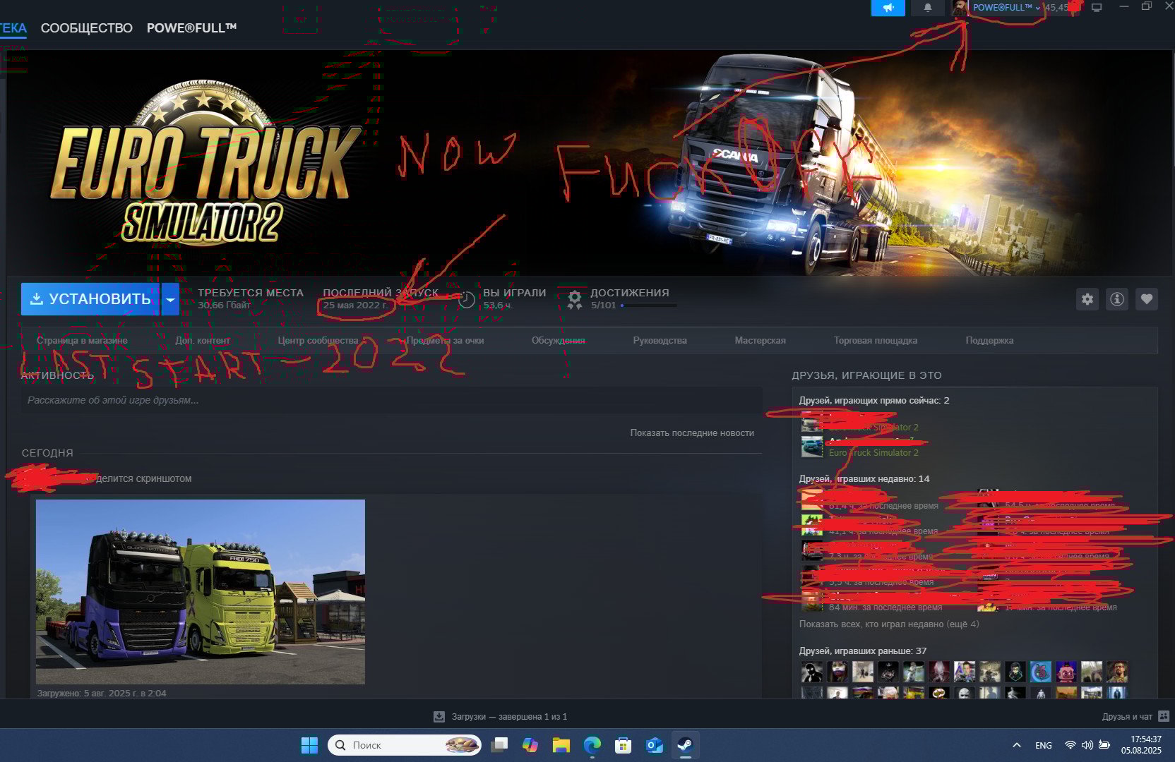Open game settings gear icon
This screenshot has width=1175, height=762.
click(1087, 299)
